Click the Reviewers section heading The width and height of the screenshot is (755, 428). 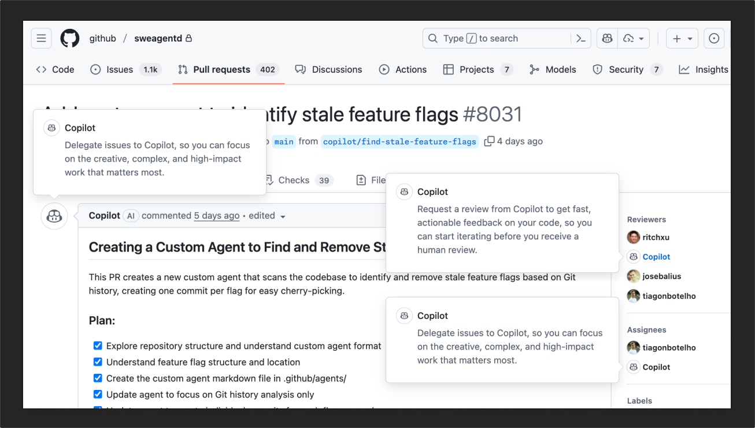pos(647,219)
